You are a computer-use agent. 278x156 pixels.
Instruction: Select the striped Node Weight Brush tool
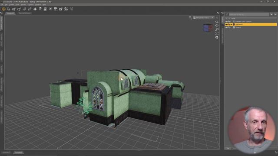coord(66,9)
